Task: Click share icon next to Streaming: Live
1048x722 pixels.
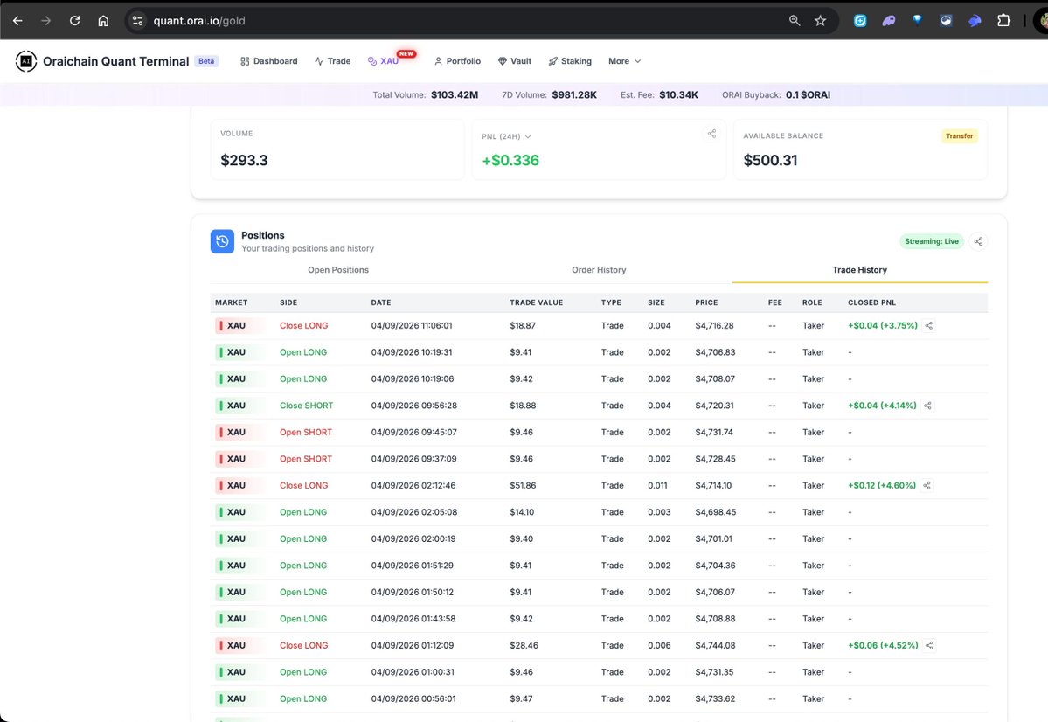Action: 978,241
